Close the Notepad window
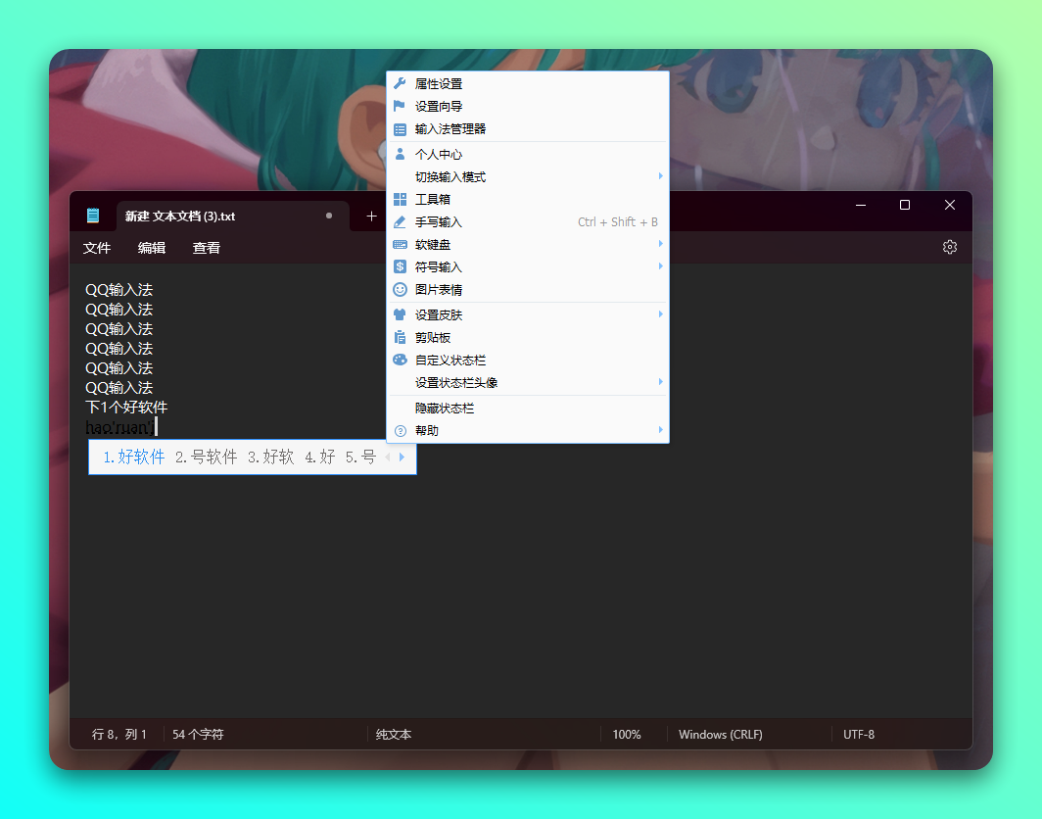 pos(950,205)
